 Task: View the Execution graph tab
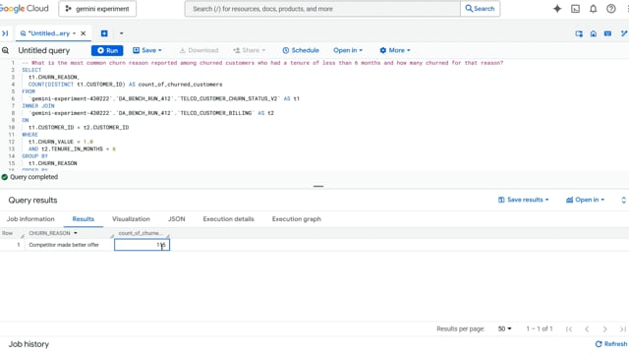297,218
